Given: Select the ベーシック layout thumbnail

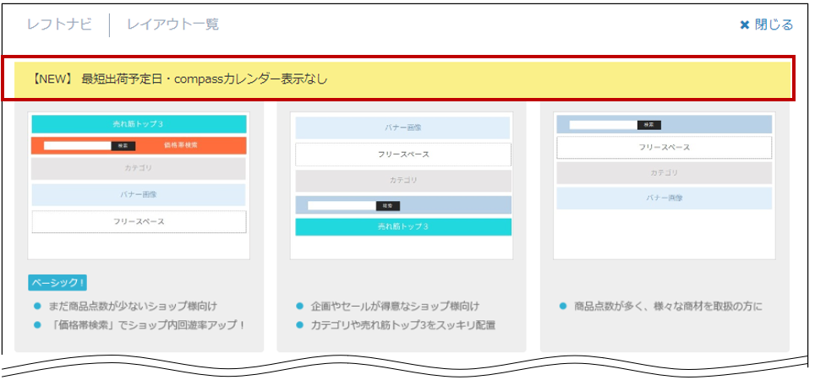Looking at the screenshot, I should tap(139, 186).
